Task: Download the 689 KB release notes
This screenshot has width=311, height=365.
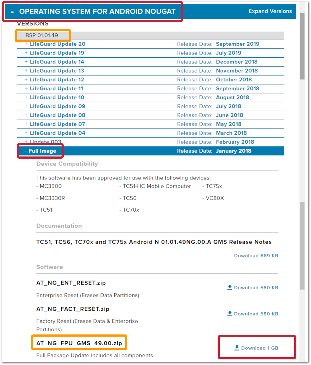Action: click(x=256, y=256)
